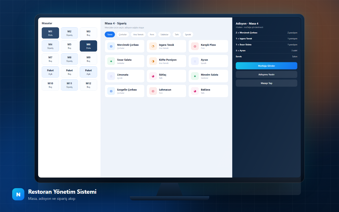This screenshot has width=339, height=212.
Task: Open empty table M12
Action: (88, 85)
